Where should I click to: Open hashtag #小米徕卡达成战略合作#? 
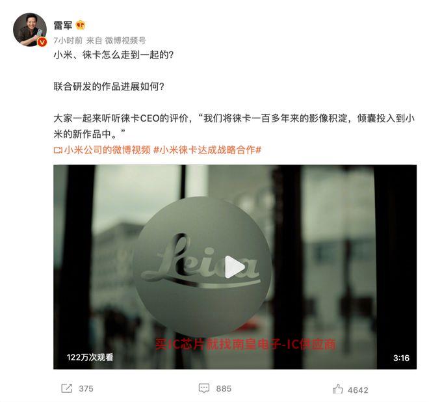(207, 150)
